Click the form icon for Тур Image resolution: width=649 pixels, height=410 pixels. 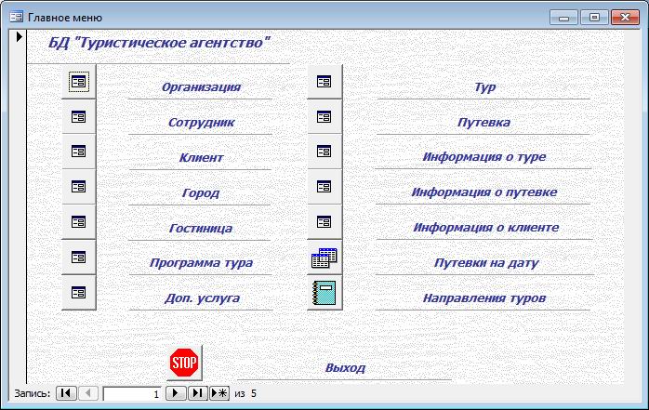coord(324,82)
